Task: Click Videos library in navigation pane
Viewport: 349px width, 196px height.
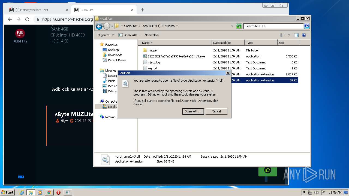Action: pyautogui.click(x=112, y=91)
